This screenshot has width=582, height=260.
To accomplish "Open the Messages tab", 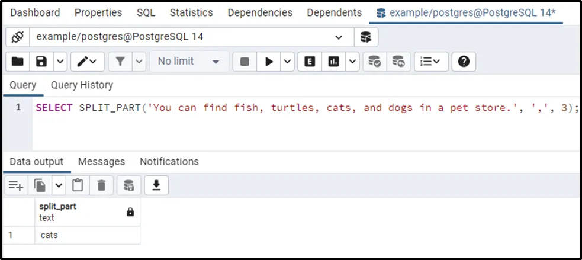I will coord(101,162).
